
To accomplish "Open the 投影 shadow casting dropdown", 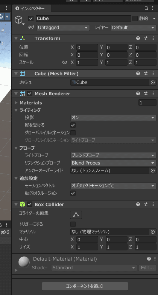I will tap(113, 118).
